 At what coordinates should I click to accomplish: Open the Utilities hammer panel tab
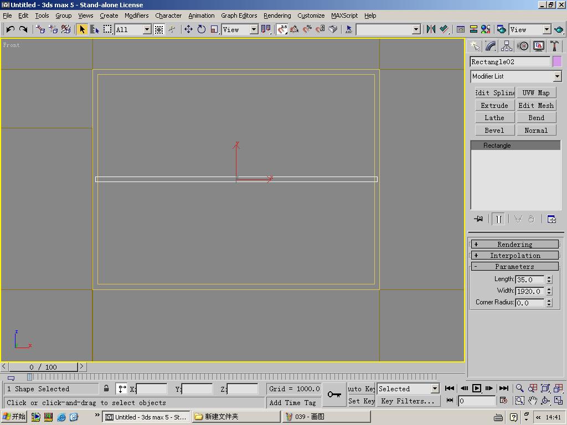pos(554,46)
